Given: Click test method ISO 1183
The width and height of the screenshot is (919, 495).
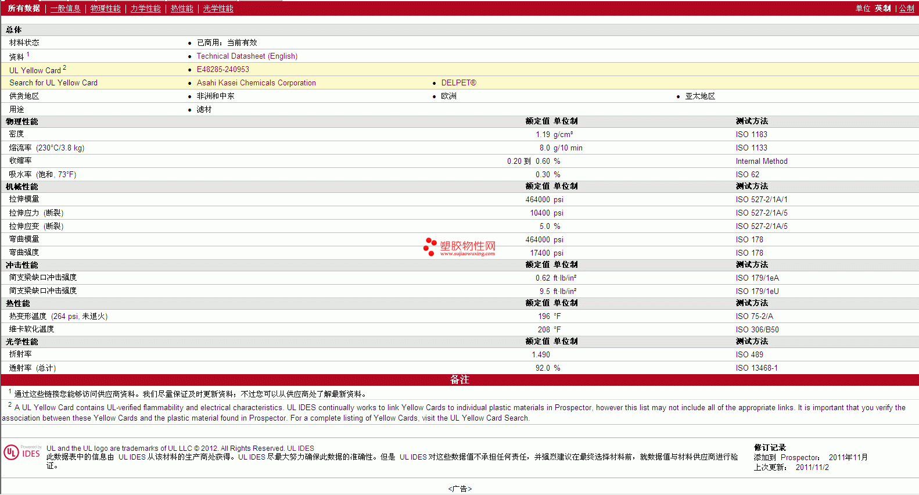Looking at the screenshot, I should tap(752, 134).
